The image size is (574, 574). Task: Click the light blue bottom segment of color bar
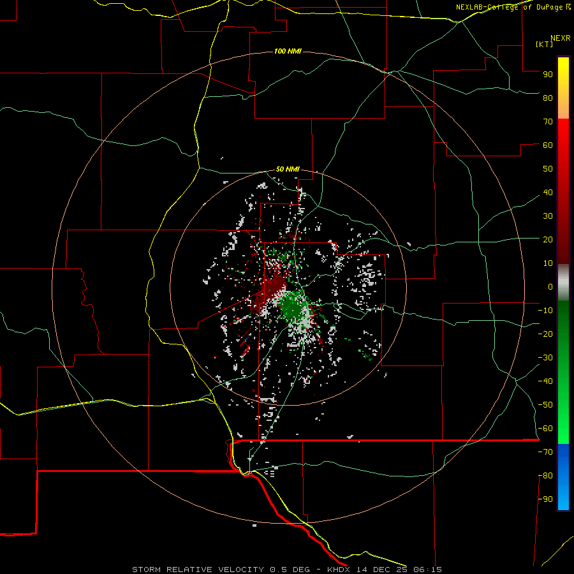click(563, 498)
